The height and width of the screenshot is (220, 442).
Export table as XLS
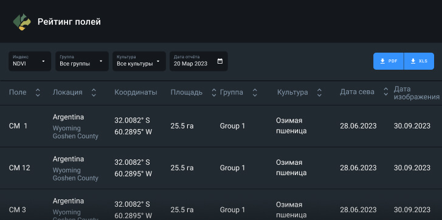pos(419,61)
